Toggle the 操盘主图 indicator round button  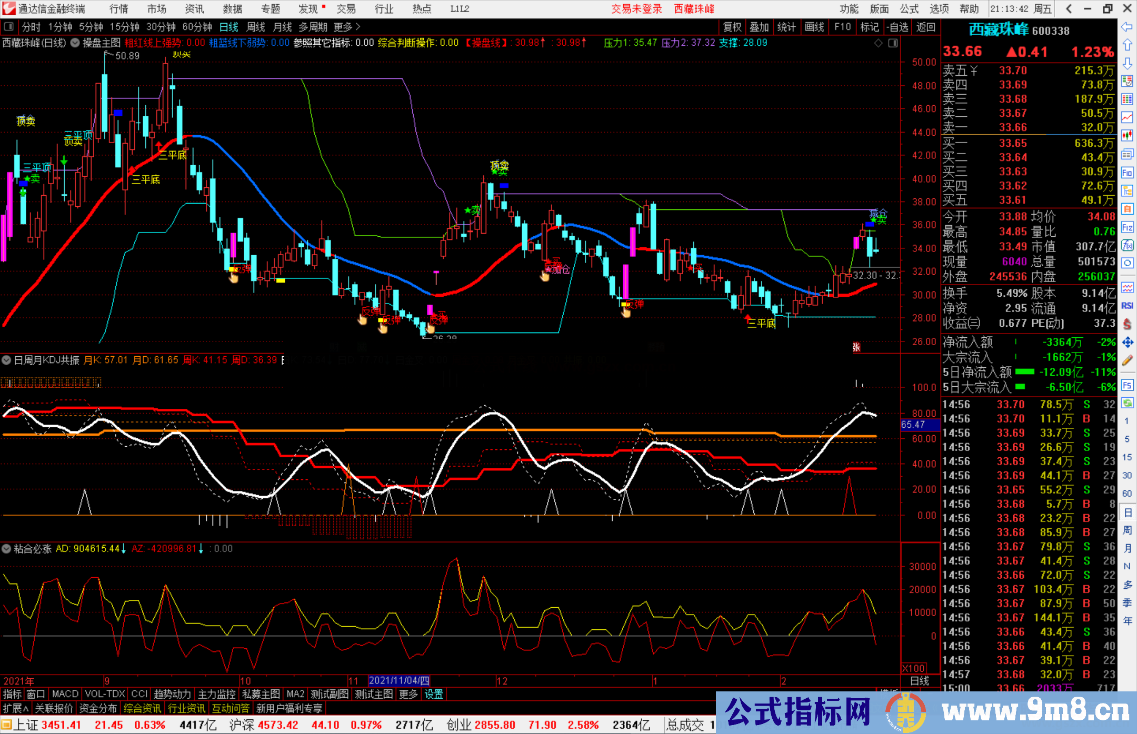(75, 43)
